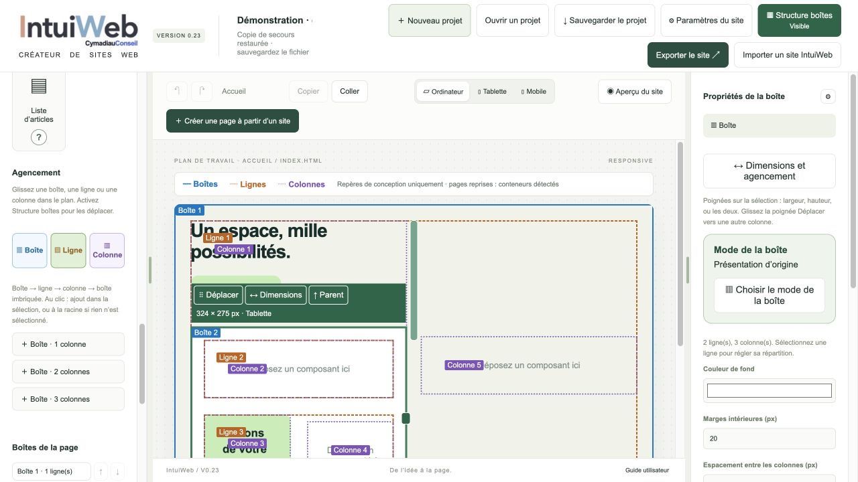Screen dimensions: 858x482
Task: Toggle Aperçu du site preview
Action: point(635,92)
